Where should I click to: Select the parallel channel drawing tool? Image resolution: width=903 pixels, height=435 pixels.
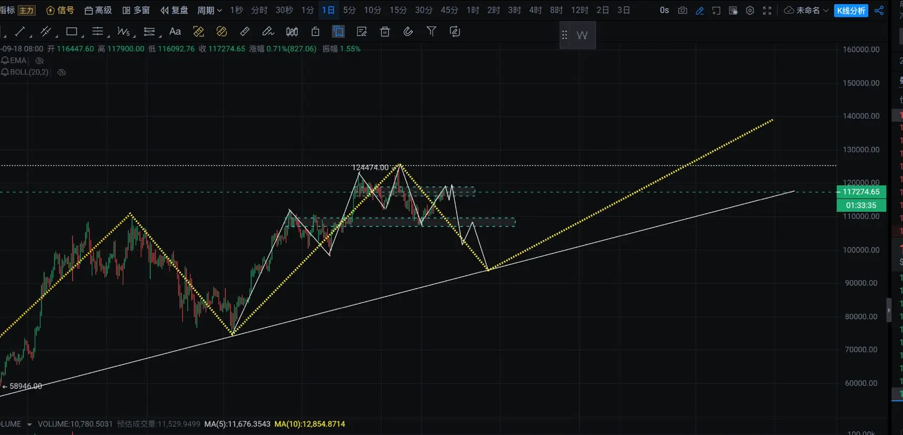[46, 32]
